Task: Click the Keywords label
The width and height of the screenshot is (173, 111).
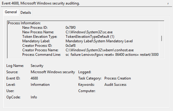Action: coord(86,85)
